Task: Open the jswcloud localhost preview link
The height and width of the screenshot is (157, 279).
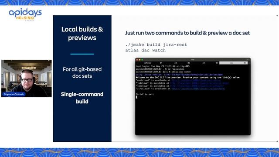Action: [x=197, y=86]
